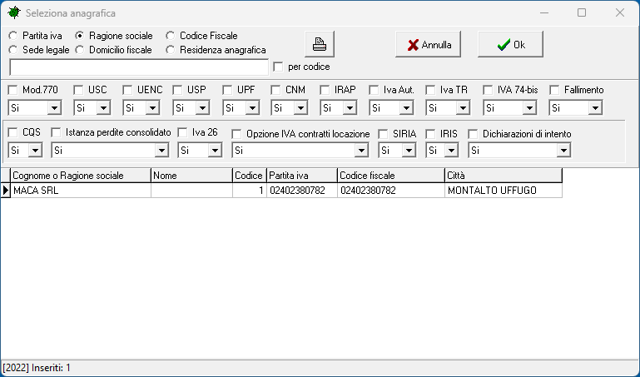The height and width of the screenshot is (377, 640).
Task: Click the Città column header
Action: pos(503,176)
